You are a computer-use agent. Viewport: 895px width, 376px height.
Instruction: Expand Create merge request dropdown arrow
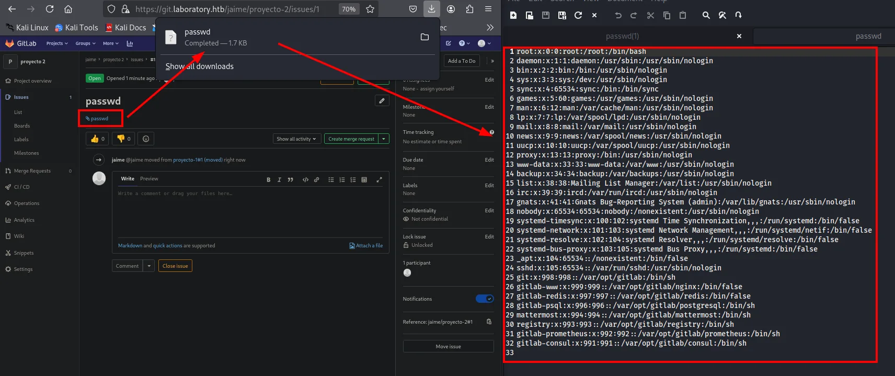384,139
